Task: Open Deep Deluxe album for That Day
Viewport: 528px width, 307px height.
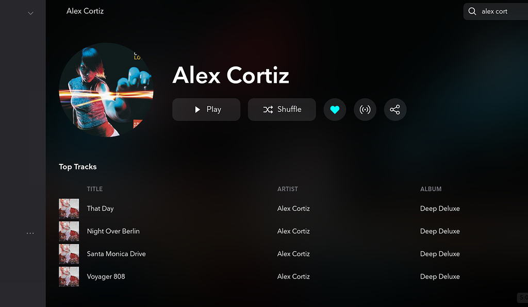Action: (440, 209)
